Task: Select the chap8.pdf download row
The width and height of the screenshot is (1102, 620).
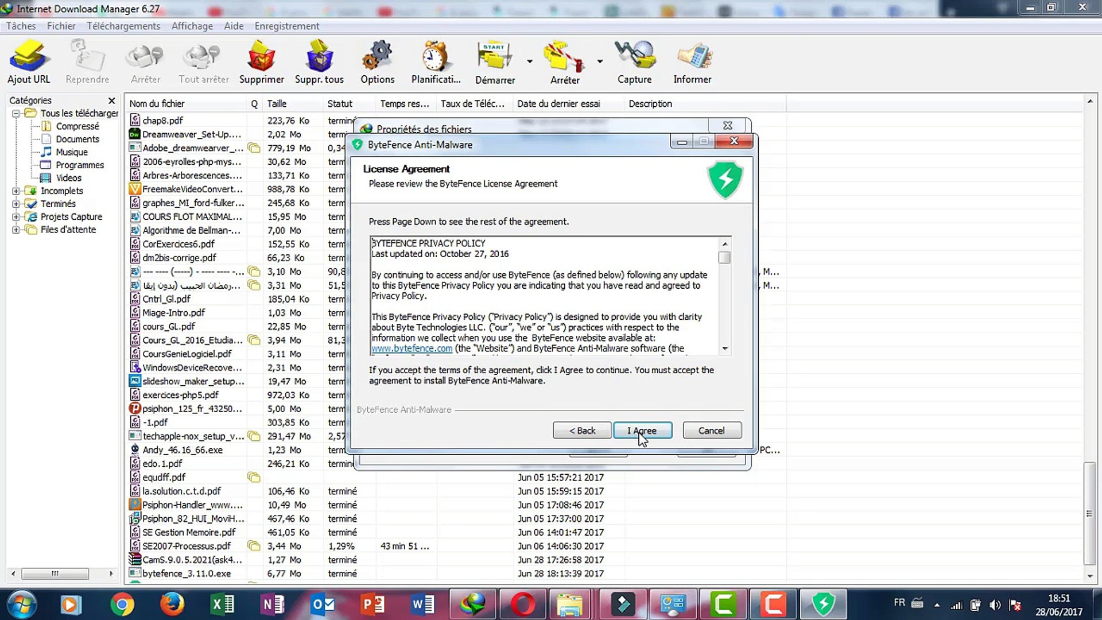Action: point(162,121)
